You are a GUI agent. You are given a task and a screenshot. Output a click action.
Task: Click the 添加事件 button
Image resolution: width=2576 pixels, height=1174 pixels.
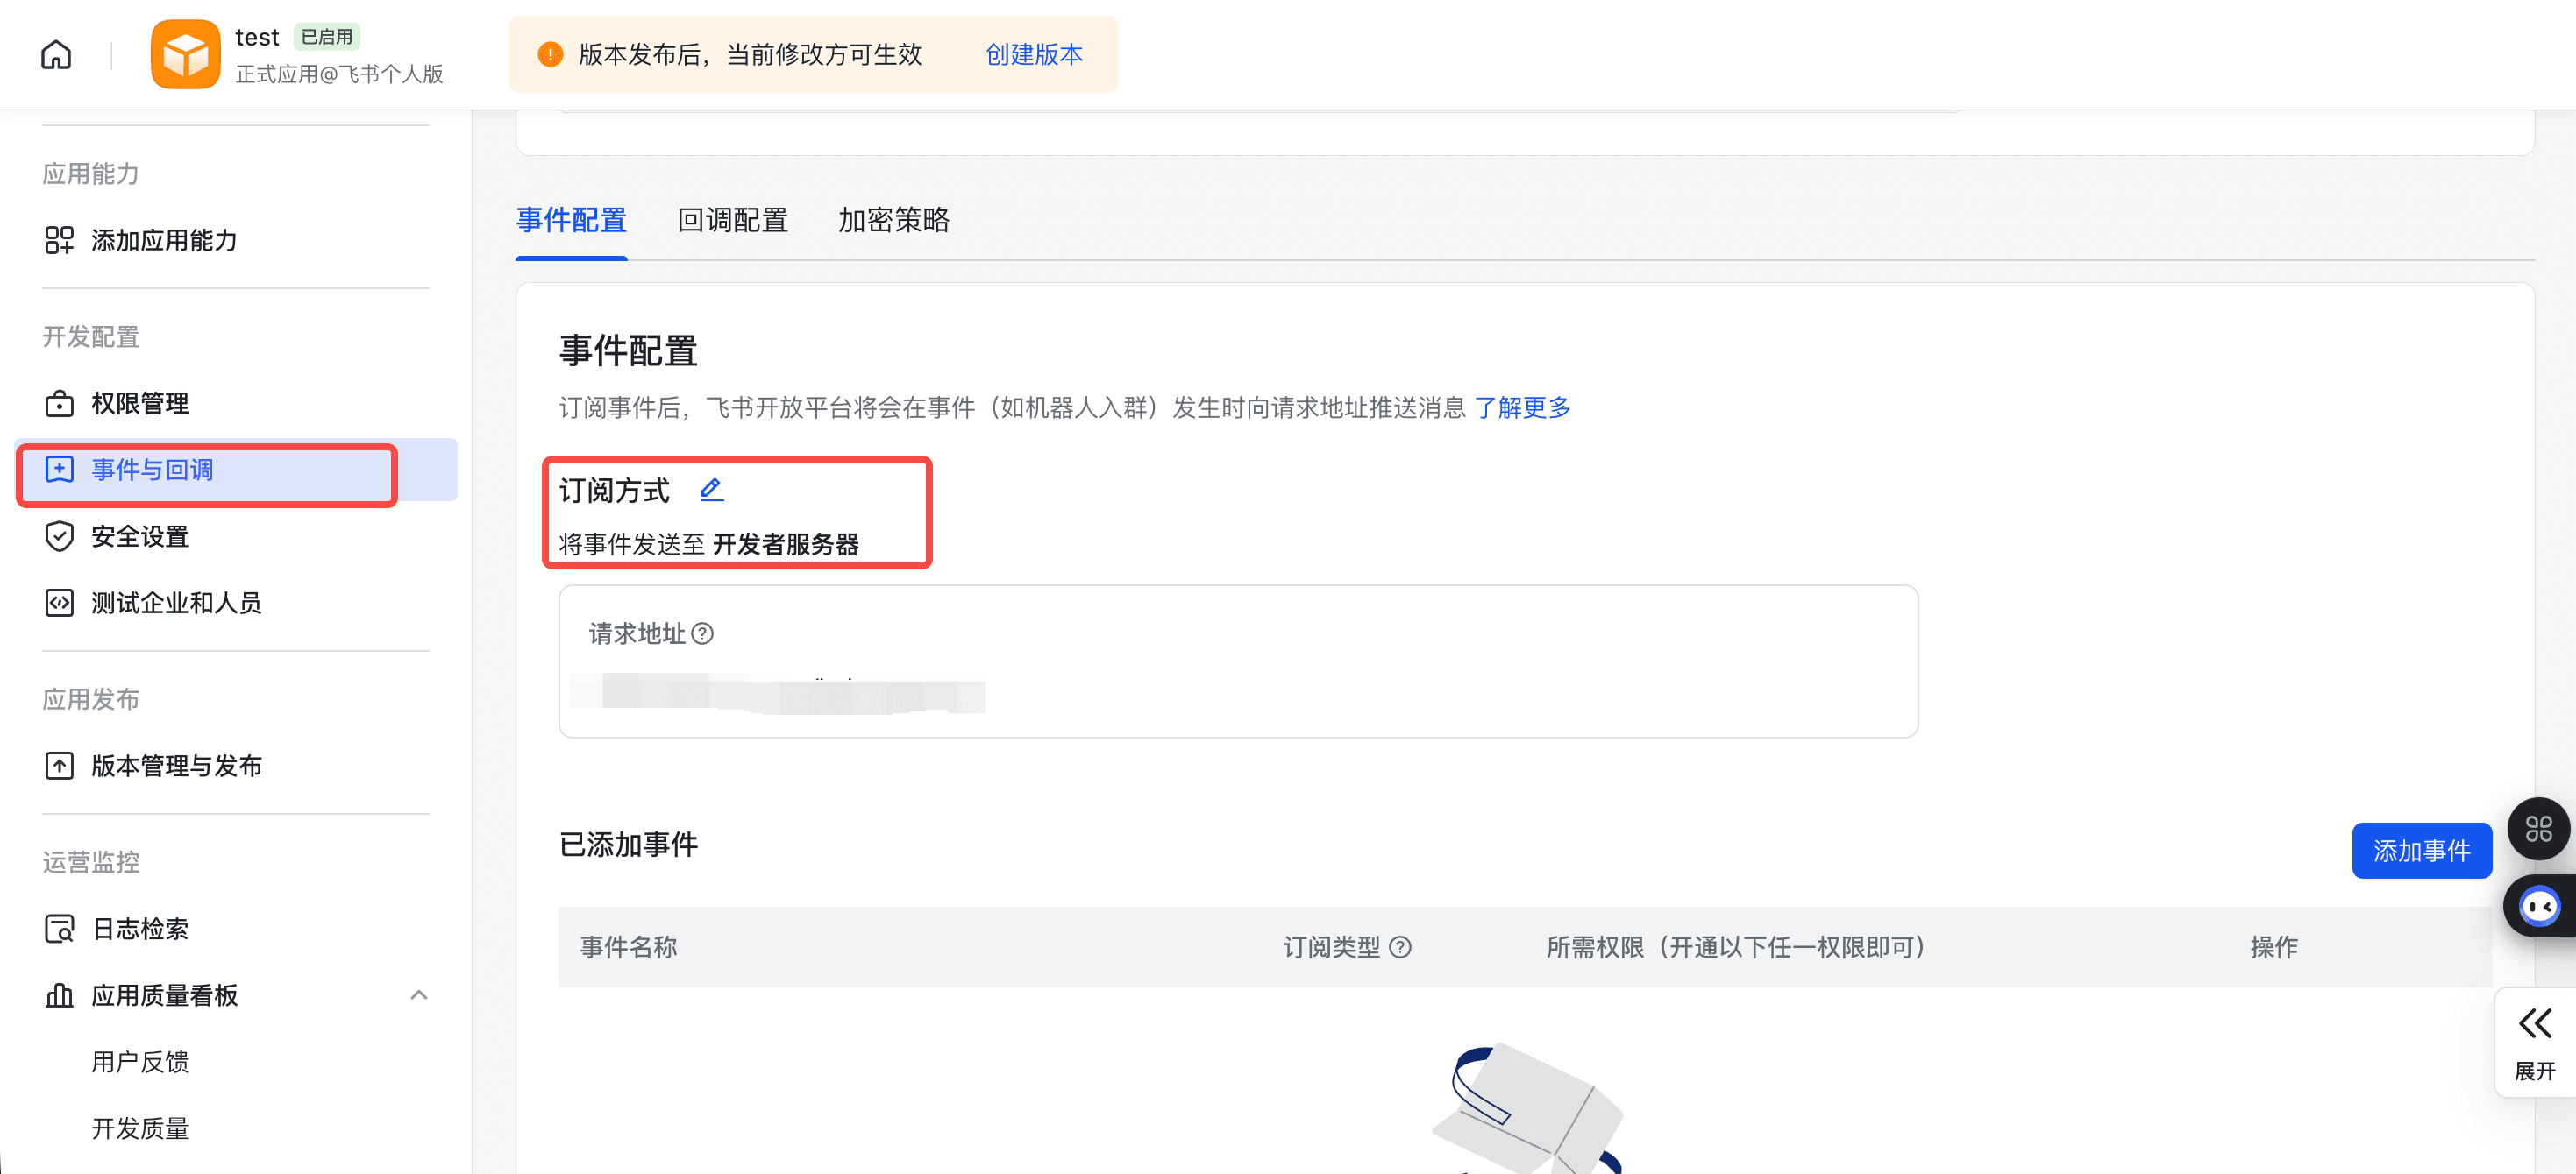pos(2421,849)
